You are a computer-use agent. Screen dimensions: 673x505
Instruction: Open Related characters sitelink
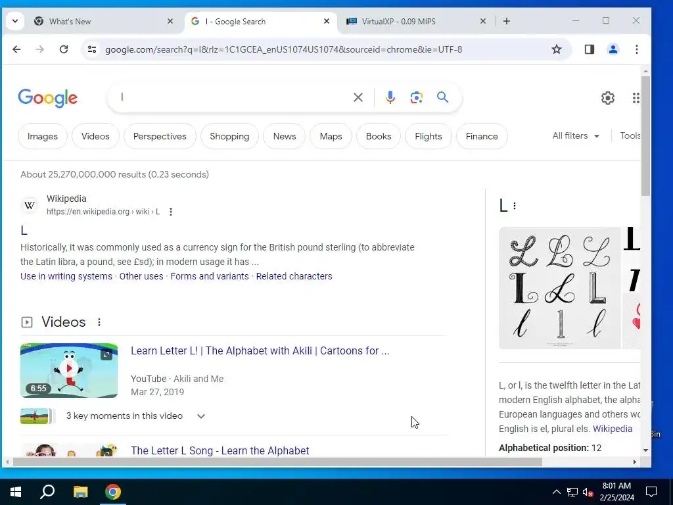click(294, 276)
